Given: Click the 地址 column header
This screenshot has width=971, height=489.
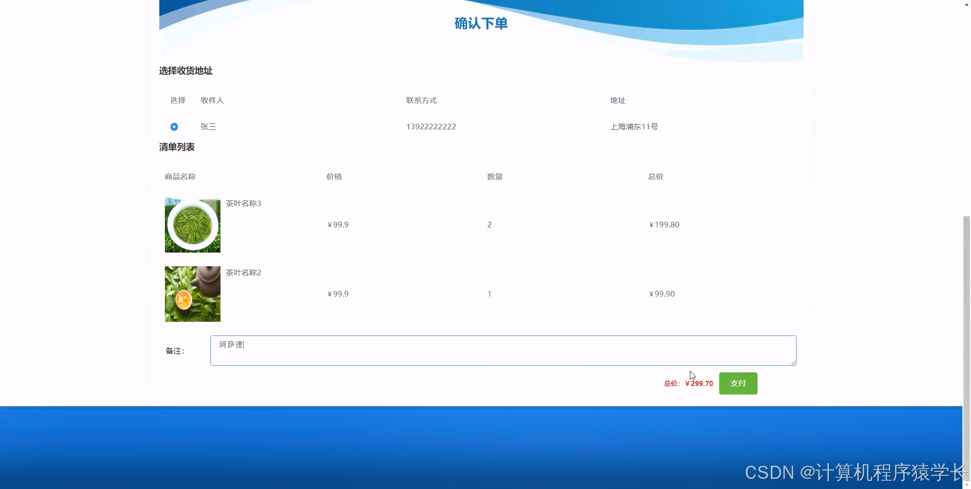Looking at the screenshot, I should 617,100.
